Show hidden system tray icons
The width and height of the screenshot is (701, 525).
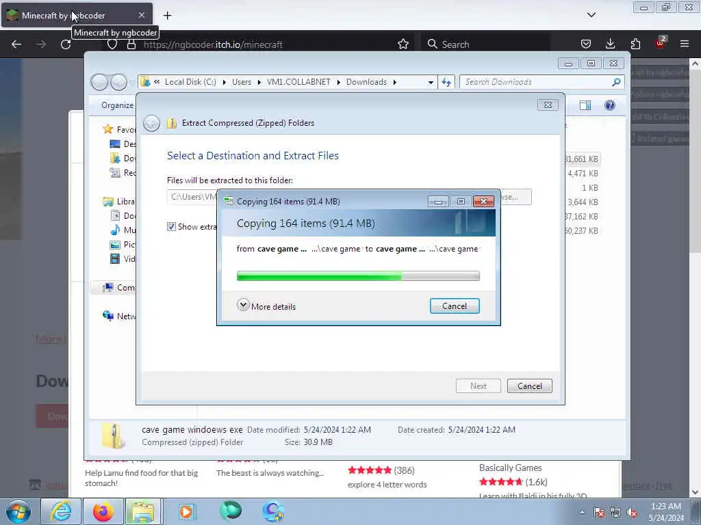click(582, 513)
